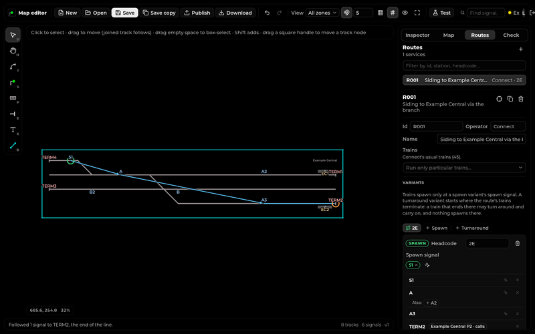Select the 2E variant tab

(412, 228)
